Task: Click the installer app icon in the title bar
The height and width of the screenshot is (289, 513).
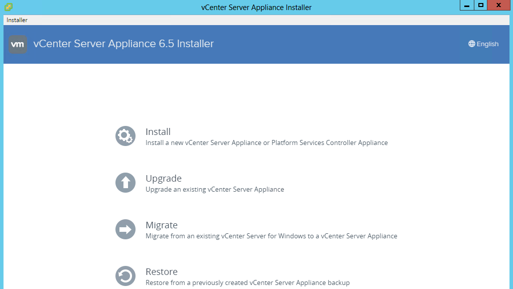Action: [x=9, y=7]
